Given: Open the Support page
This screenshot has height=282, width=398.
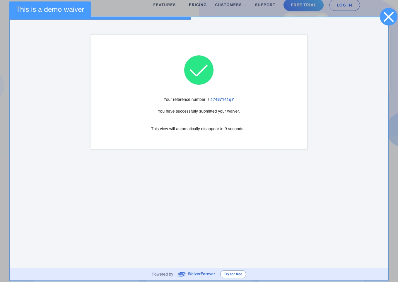Looking at the screenshot, I should (265, 5).
